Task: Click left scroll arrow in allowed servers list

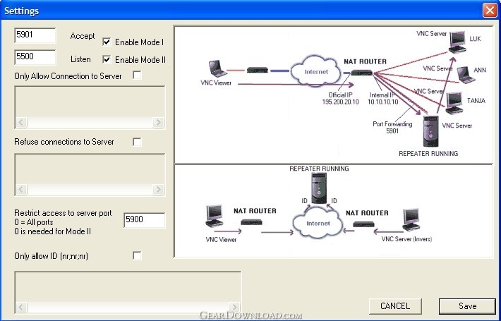Action: tap(21, 122)
